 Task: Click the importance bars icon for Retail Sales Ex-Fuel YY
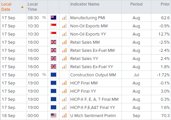pyautogui.click(x=64, y=67)
